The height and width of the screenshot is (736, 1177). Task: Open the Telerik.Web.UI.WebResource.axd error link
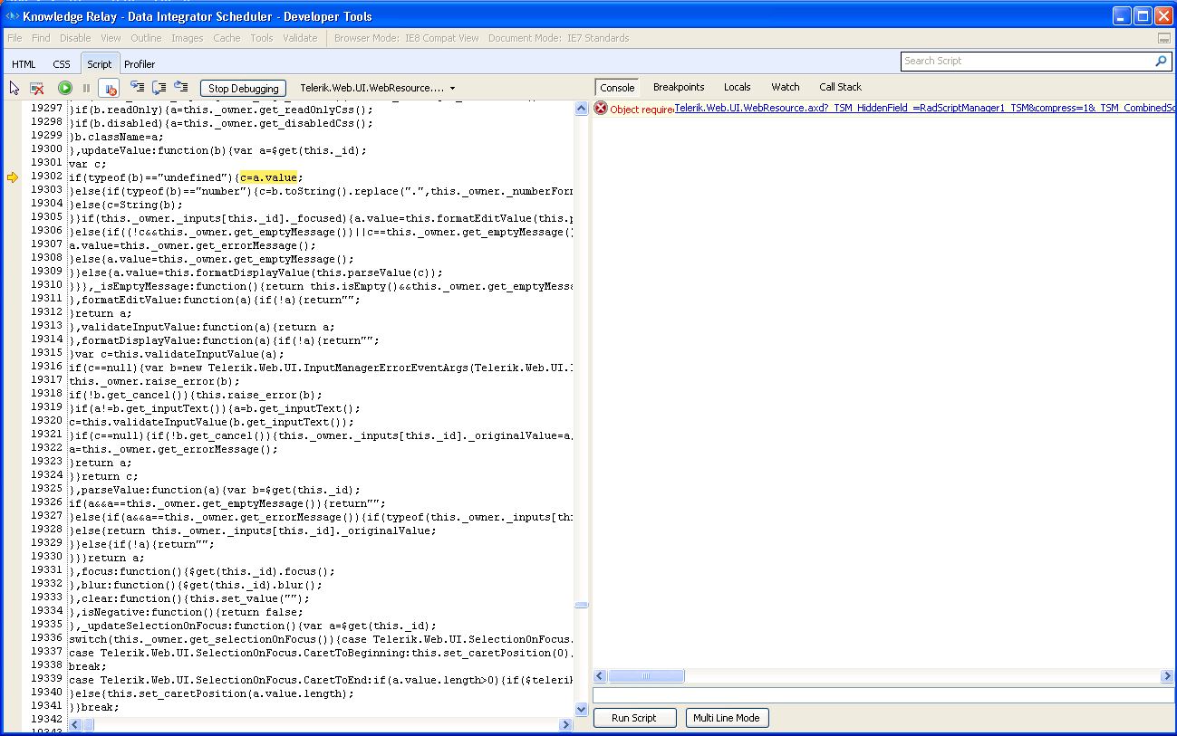click(x=925, y=109)
